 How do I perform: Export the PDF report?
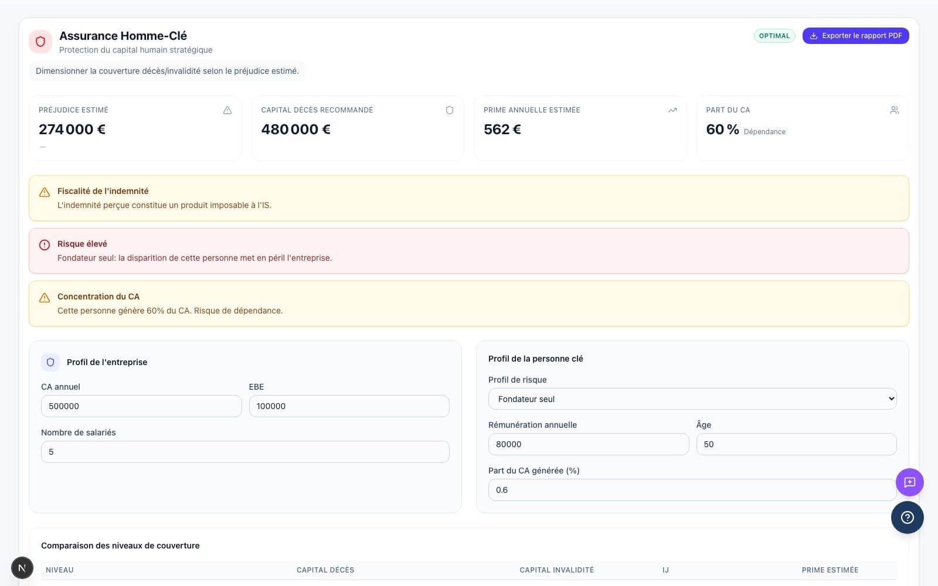(855, 36)
